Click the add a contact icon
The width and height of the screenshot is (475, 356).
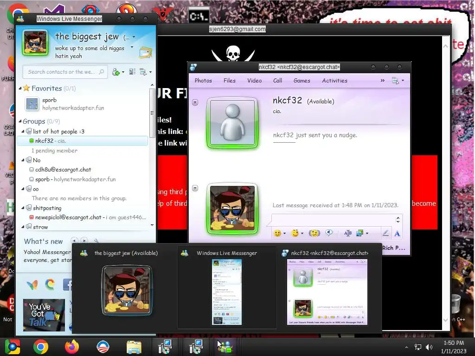click(x=116, y=72)
